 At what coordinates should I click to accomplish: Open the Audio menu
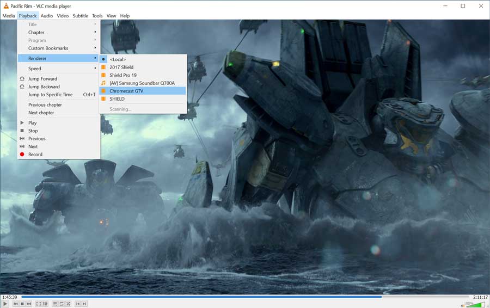[x=47, y=16]
